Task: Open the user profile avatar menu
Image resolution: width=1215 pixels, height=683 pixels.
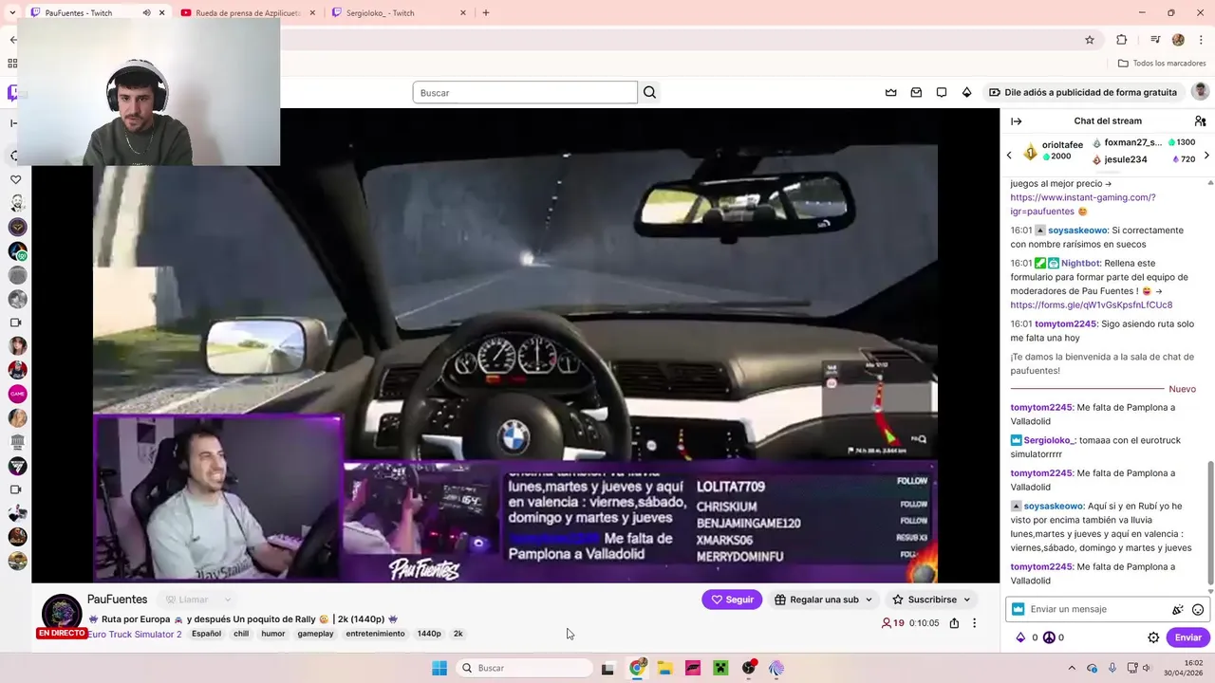Action: pyautogui.click(x=1200, y=91)
